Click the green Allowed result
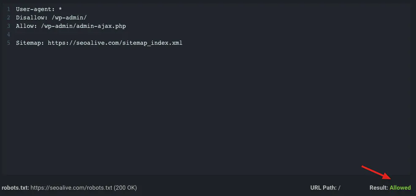 coord(400,188)
